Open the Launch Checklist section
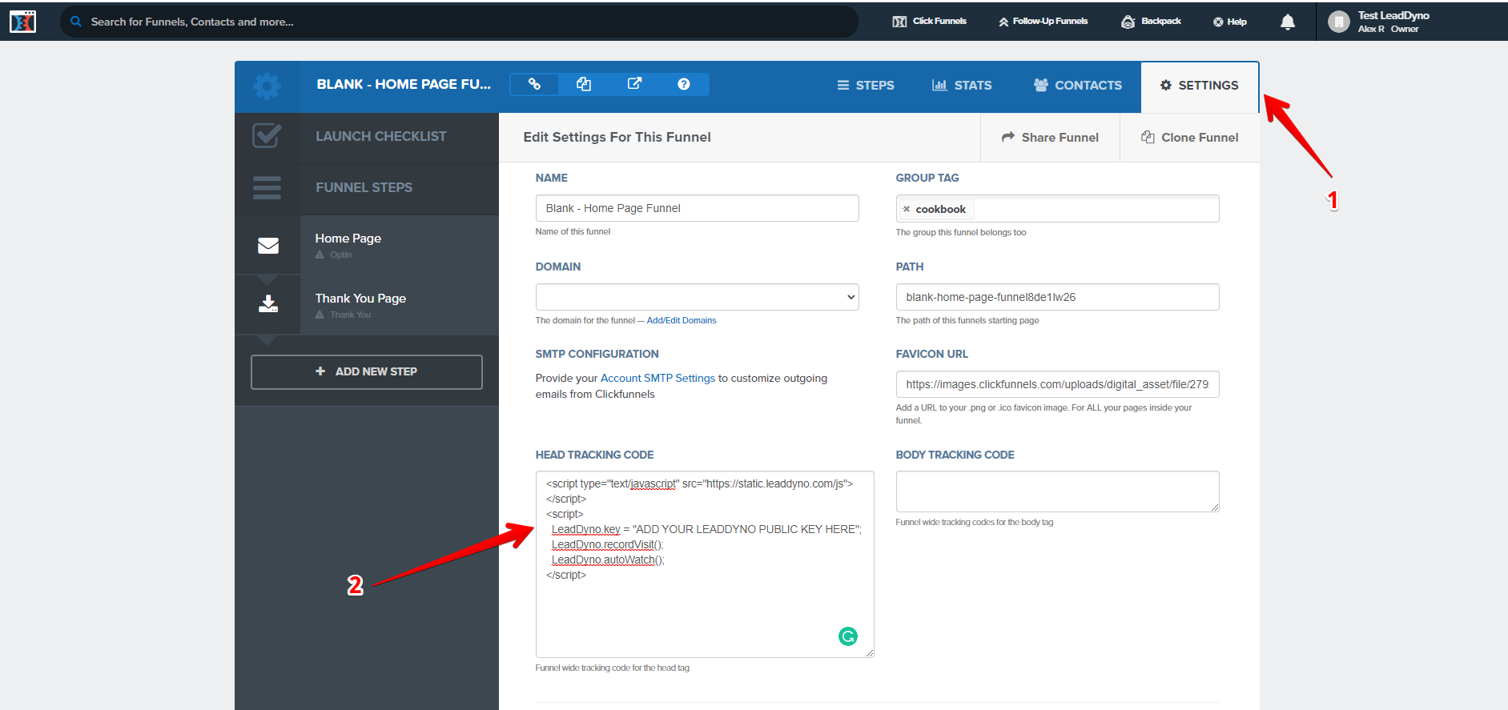 pyautogui.click(x=367, y=137)
